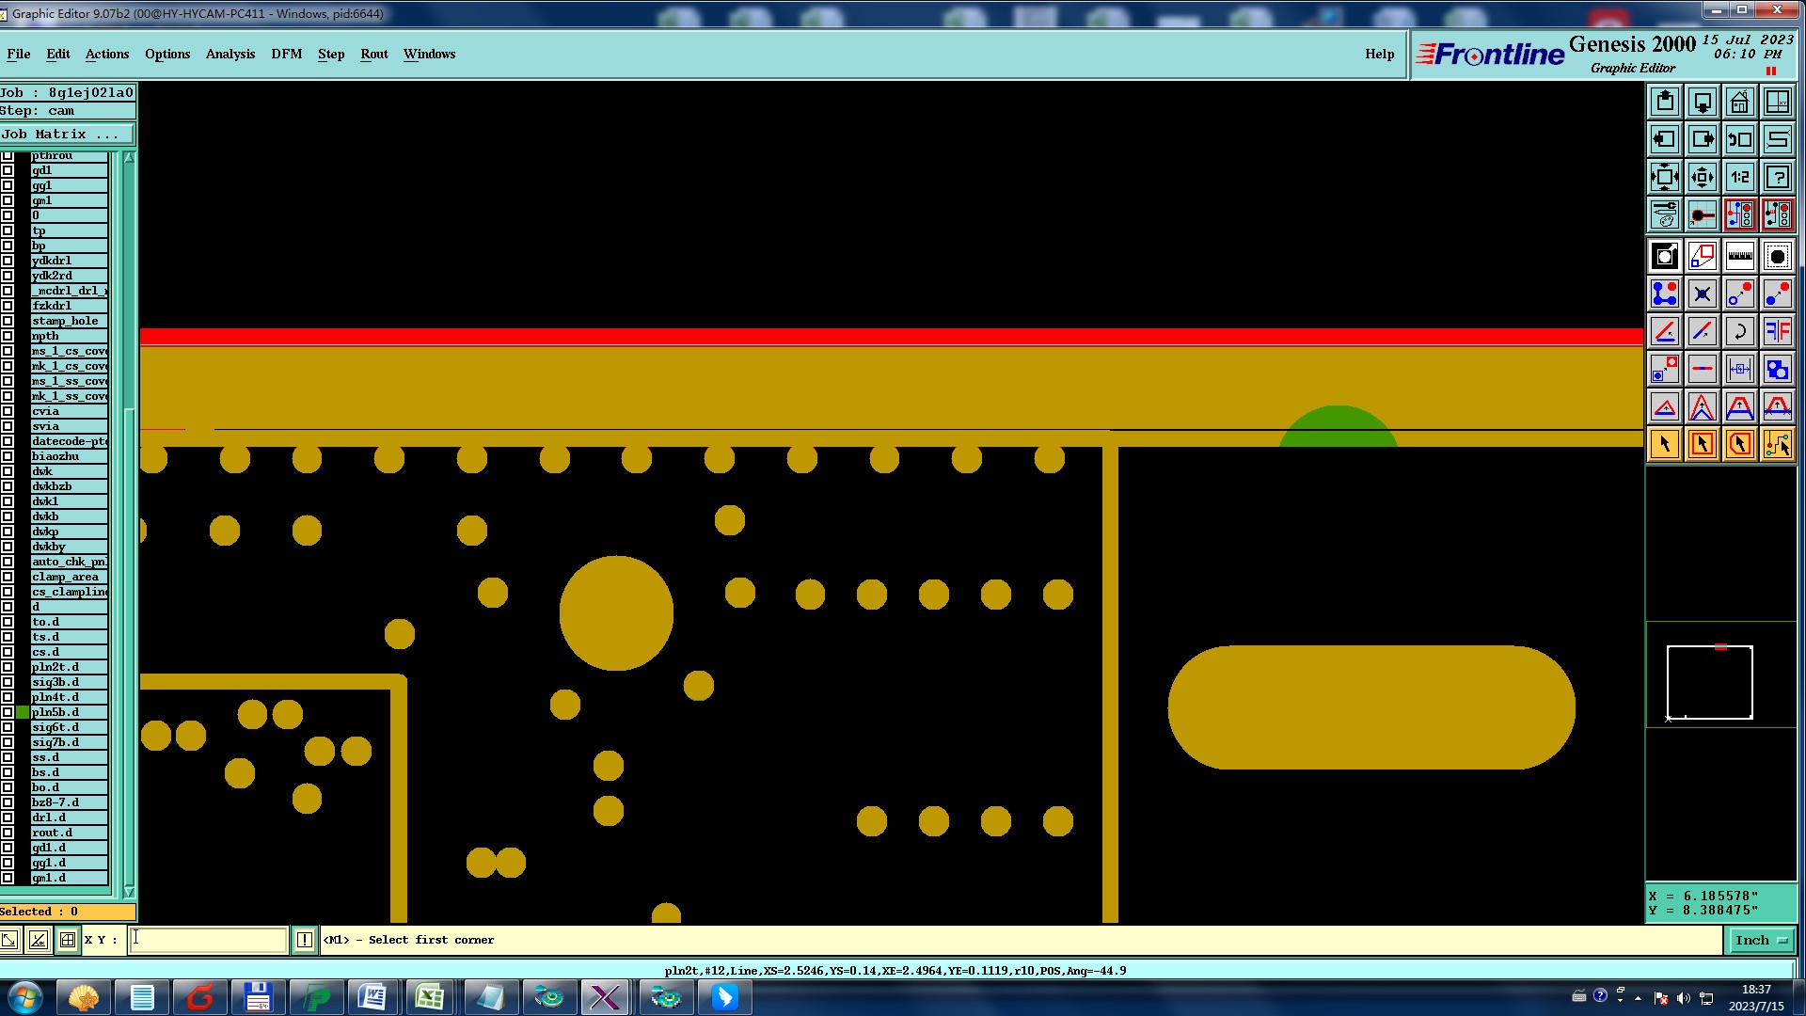Click layer list scroll up arrow
The width and height of the screenshot is (1806, 1016).
(x=129, y=158)
